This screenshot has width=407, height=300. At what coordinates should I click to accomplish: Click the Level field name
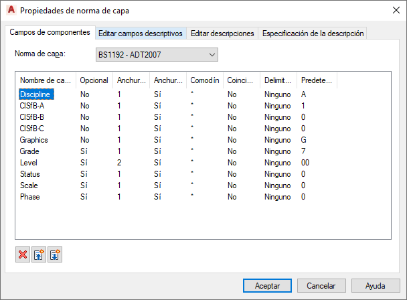coord(29,163)
